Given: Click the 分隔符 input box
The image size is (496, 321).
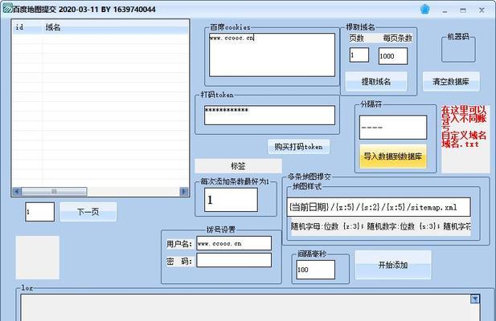Looking at the screenshot, I should (x=393, y=128).
